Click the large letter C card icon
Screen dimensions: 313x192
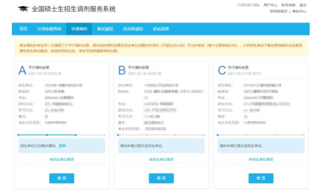point(221,70)
